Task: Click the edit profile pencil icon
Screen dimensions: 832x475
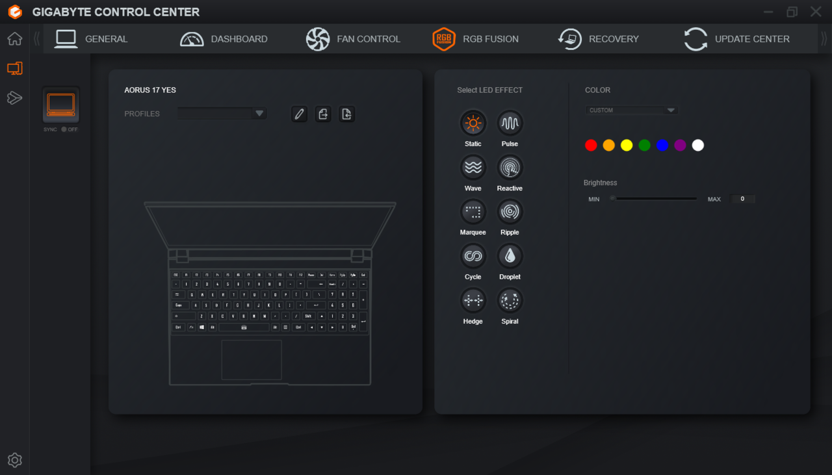Action: [299, 114]
